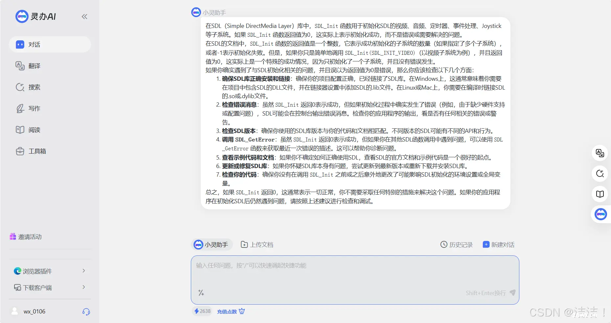Select the 小灵助手 assistant chip
Screen dimensions: 611x323
click(x=212, y=245)
